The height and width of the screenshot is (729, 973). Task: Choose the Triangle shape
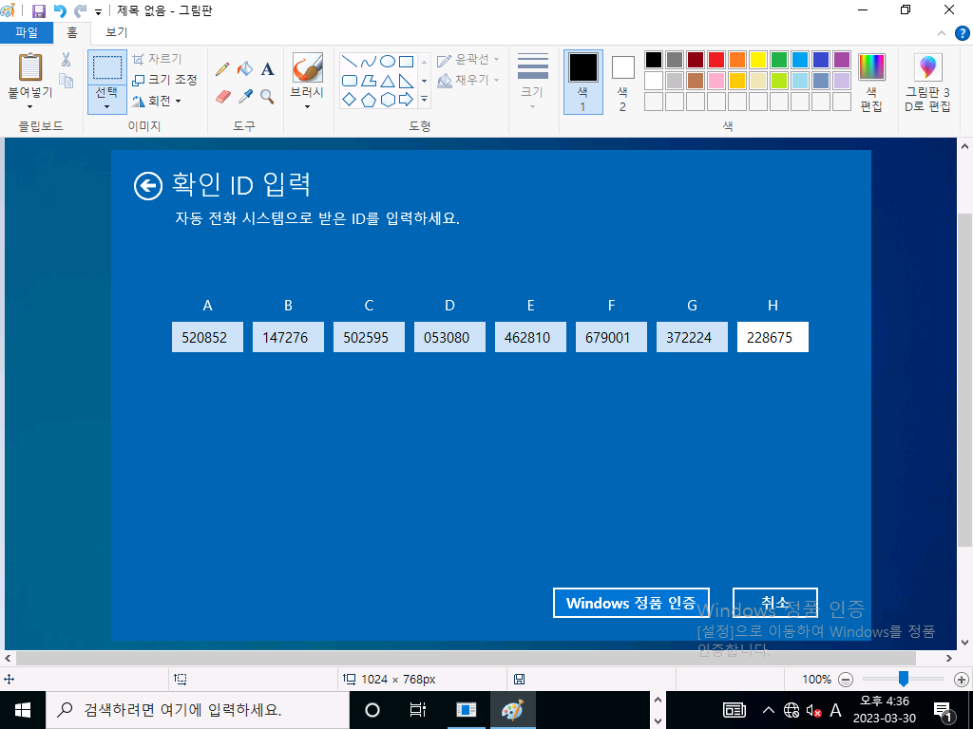(388, 81)
